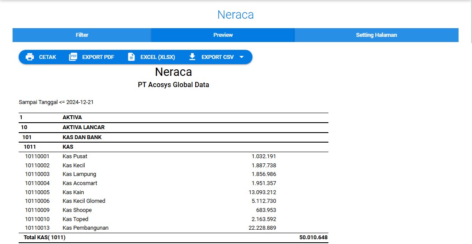472x244 pixels.
Task: Expand the dropdown arrow beside Export CSV
Action: point(242,57)
